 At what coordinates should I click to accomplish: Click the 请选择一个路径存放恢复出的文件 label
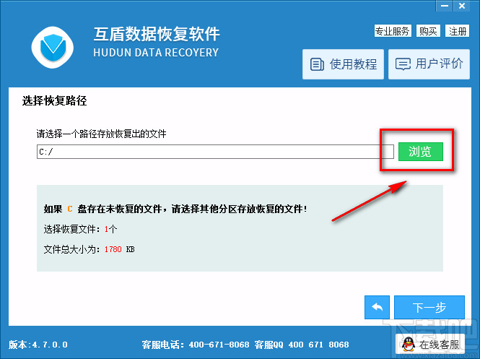tap(102, 134)
